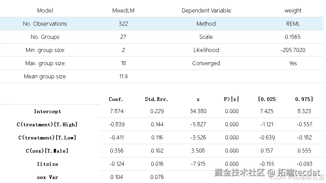326x183 pixels.
Task: Select the REML method value
Action: 293,24
